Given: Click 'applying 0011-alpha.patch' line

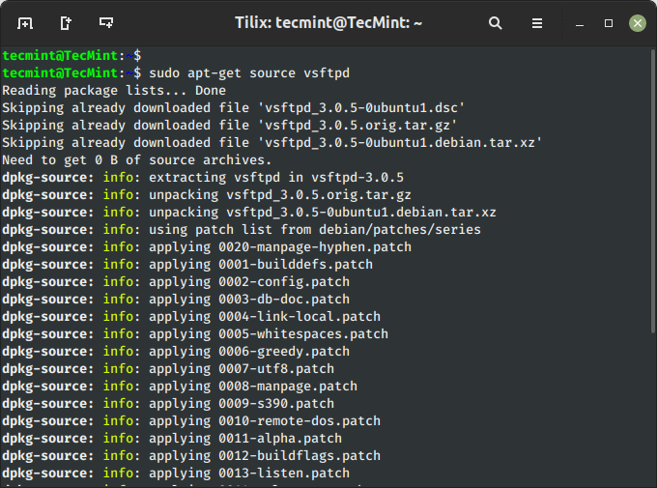Looking at the screenshot, I should pyautogui.click(x=172, y=439).
